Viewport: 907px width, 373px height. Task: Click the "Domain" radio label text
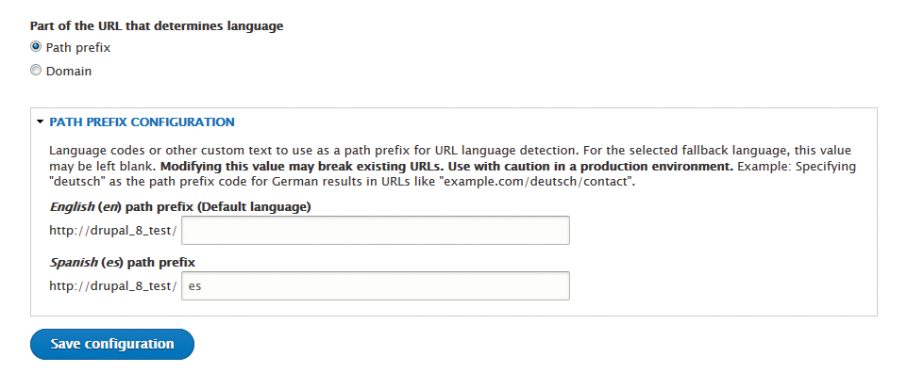pyautogui.click(x=69, y=71)
